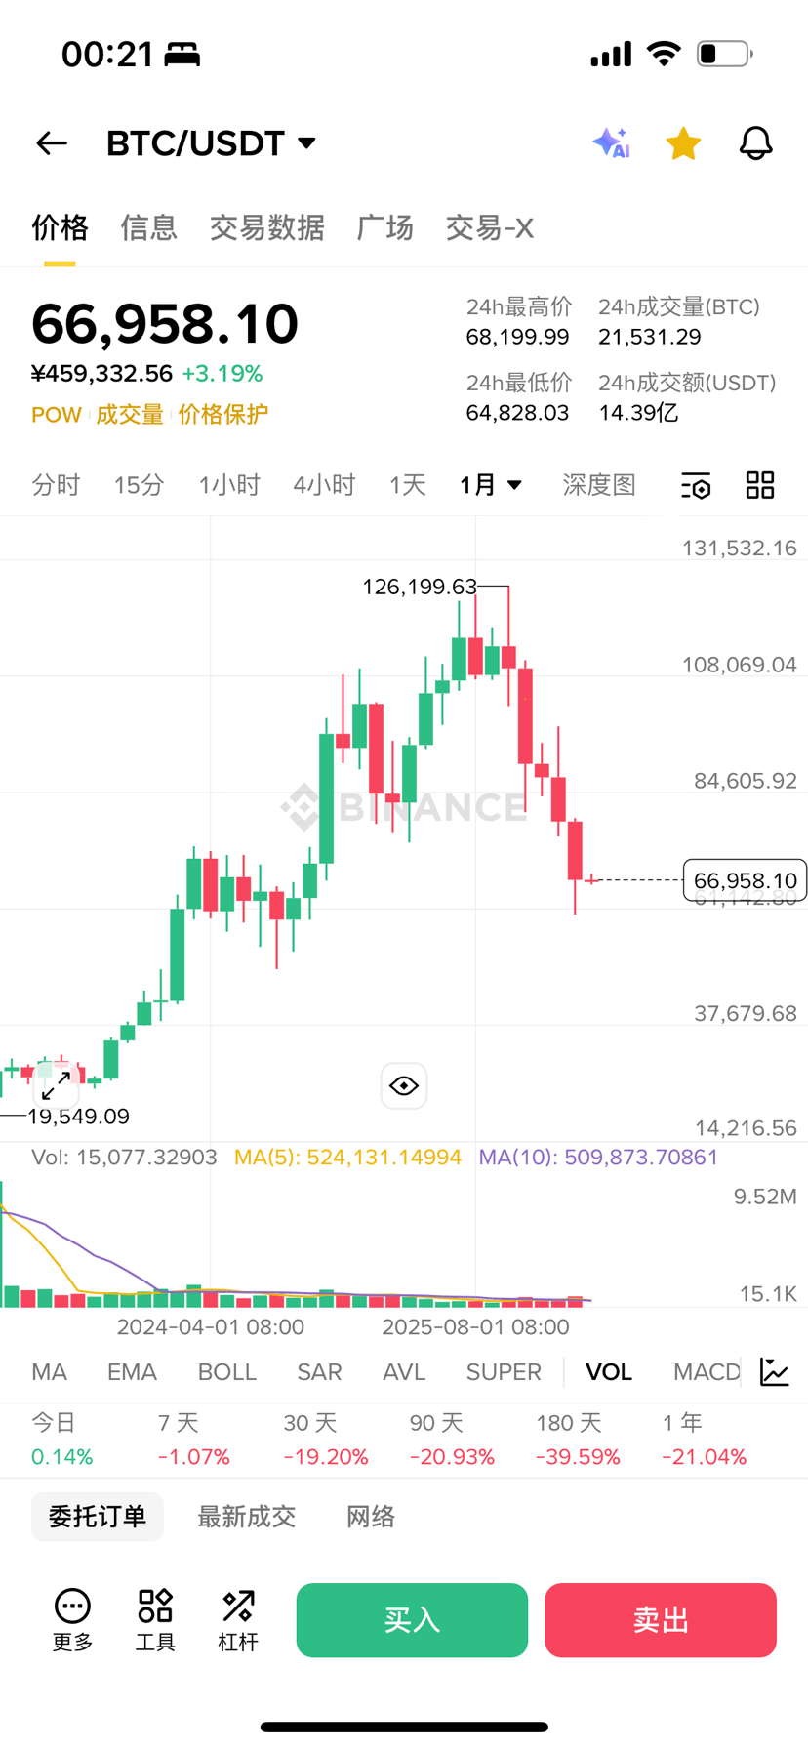Select the 4小时 chart interval
This screenshot has width=808, height=1749.
[324, 485]
